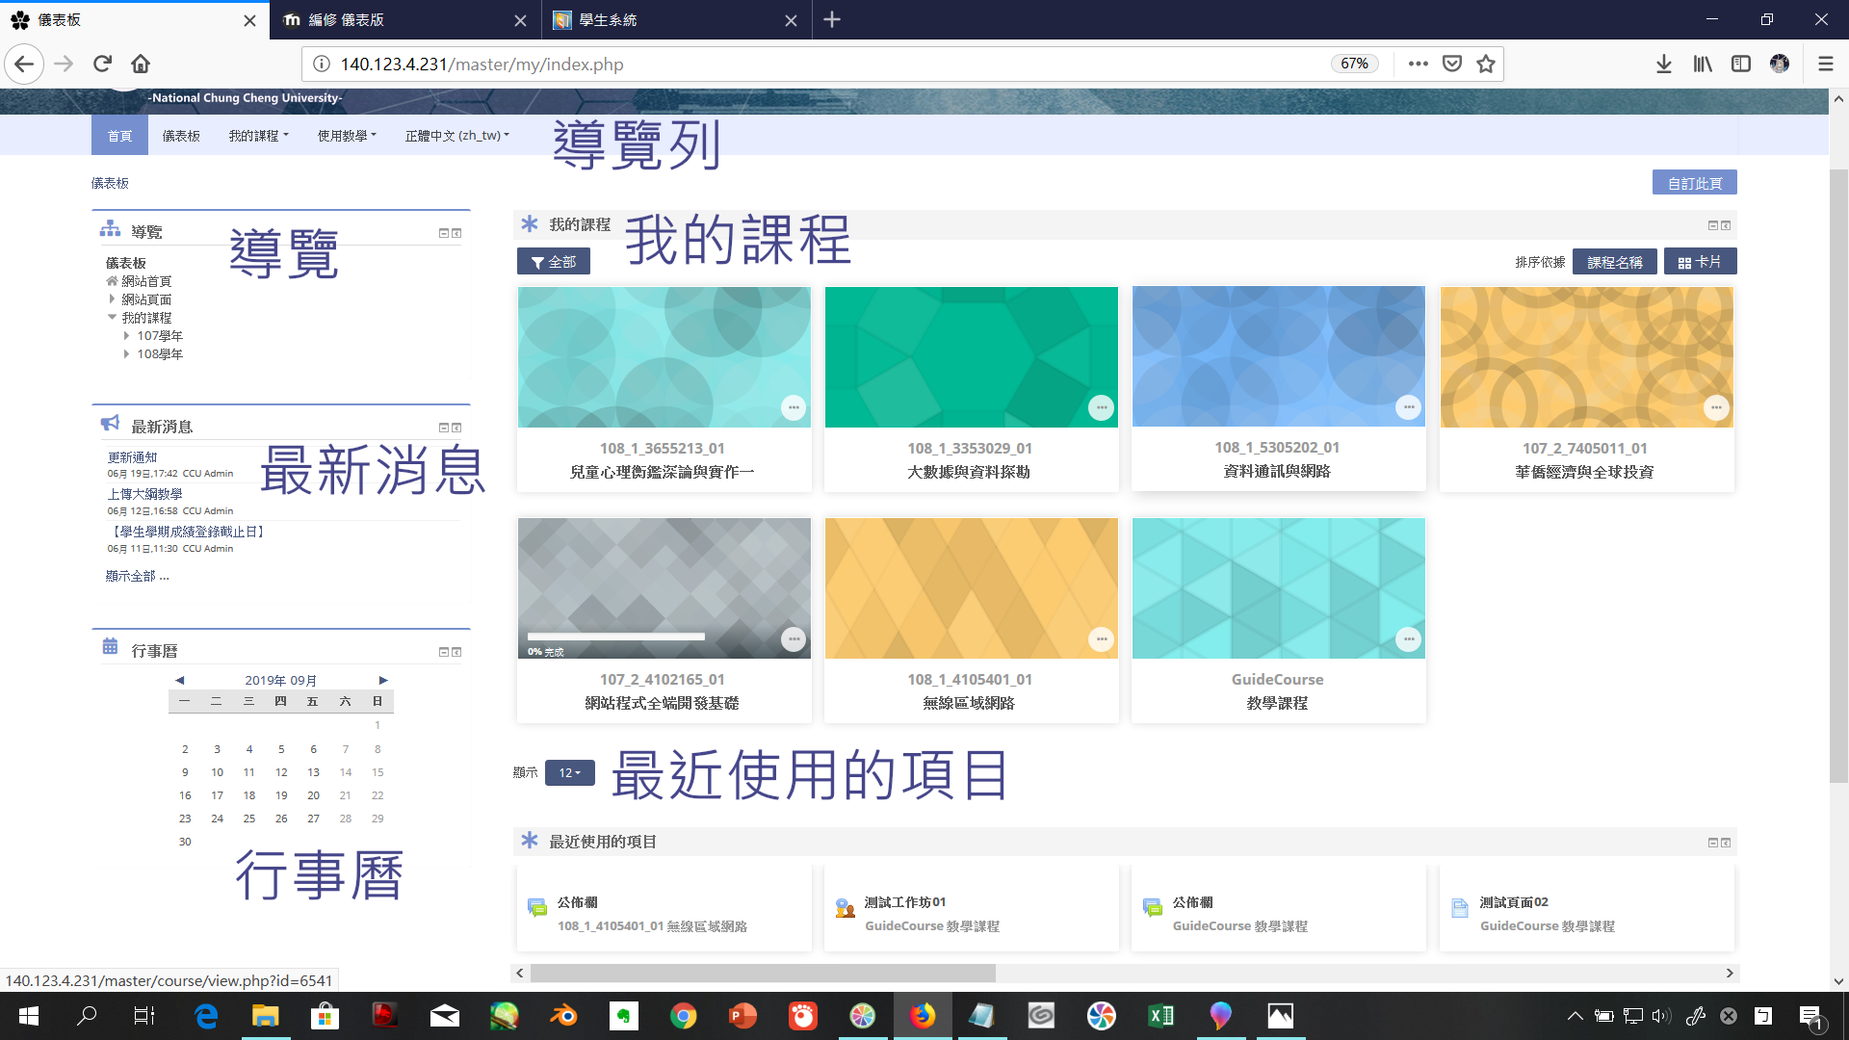1849x1040 pixels.
Task: Open the 我的課程 navbar dropdown
Action: [x=257, y=135]
